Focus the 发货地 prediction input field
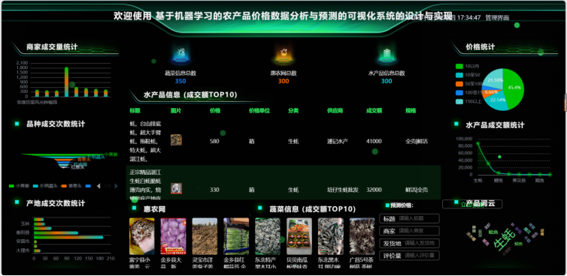567x276 pixels. (x=409, y=243)
